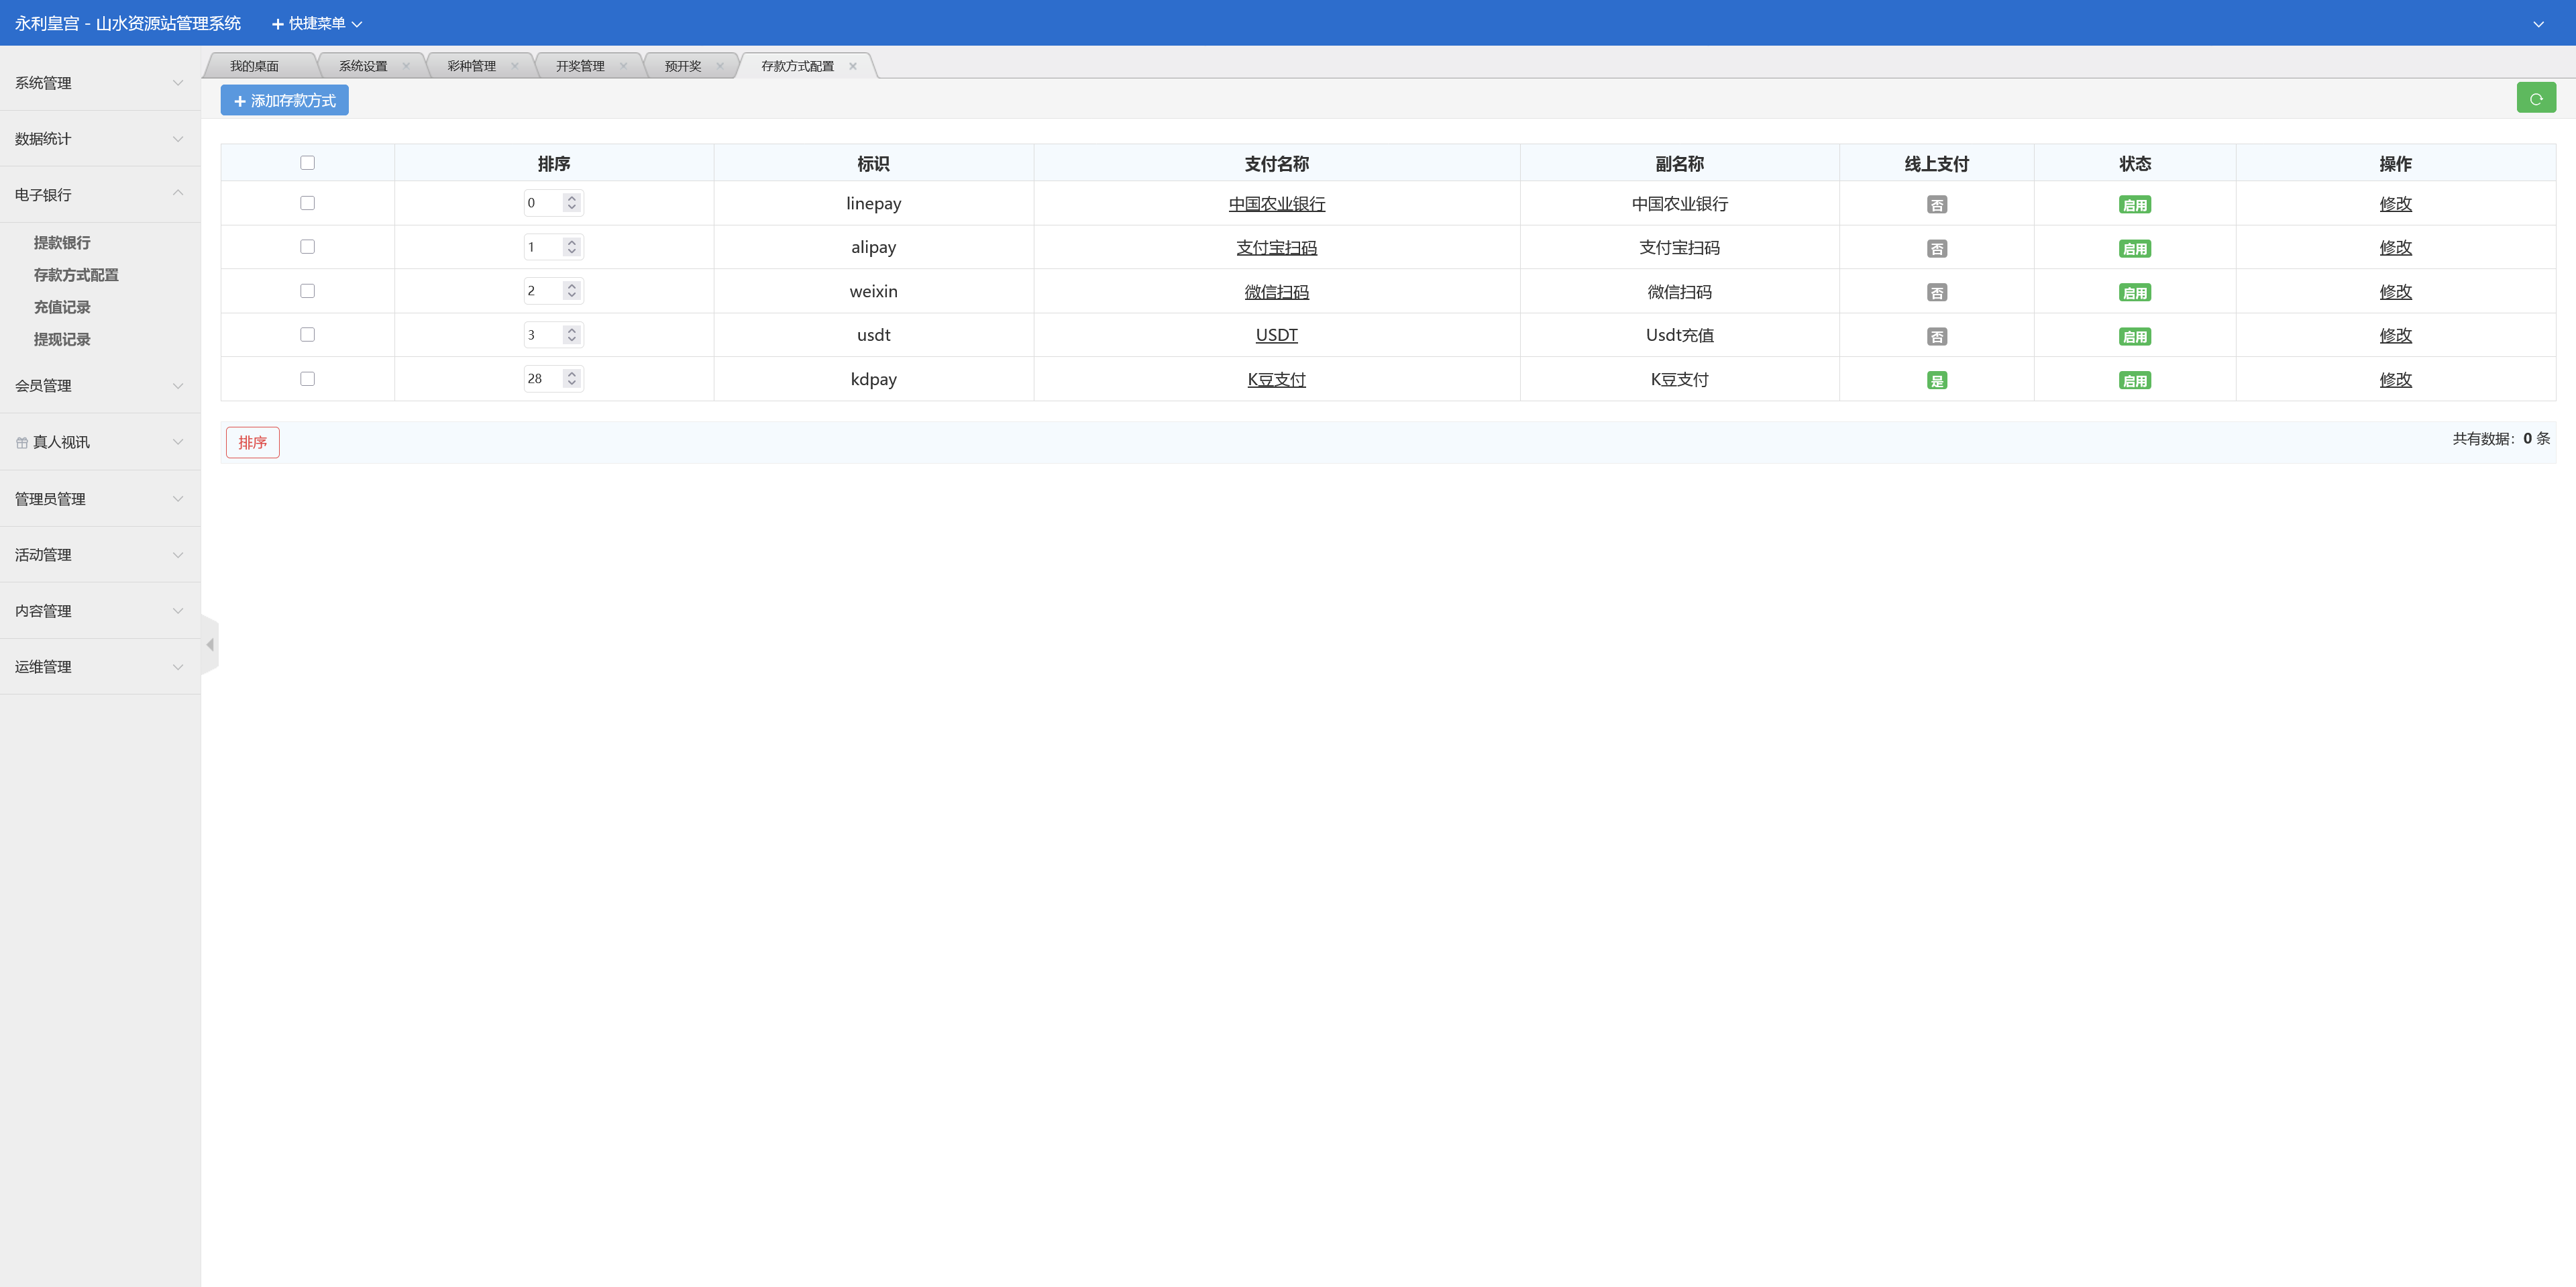Image resolution: width=2576 pixels, height=1287 pixels.
Task: Switch to the 开奖管理 tab
Action: [580, 66]
